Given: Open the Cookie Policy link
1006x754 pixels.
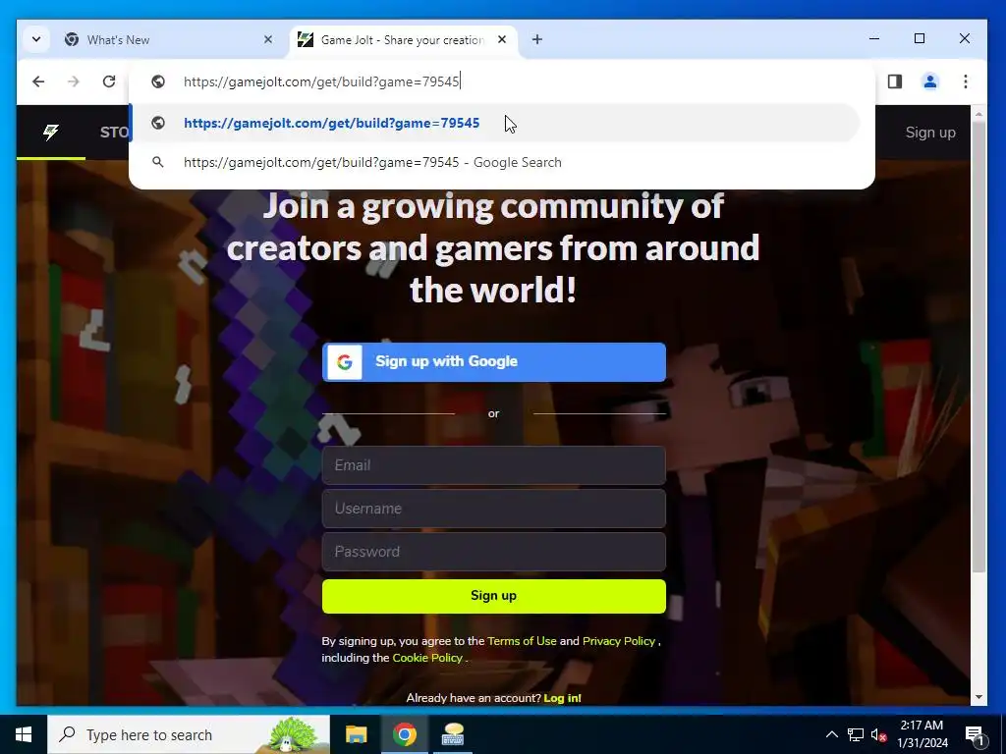Looking at the screenshot, I should pos(427,658).
